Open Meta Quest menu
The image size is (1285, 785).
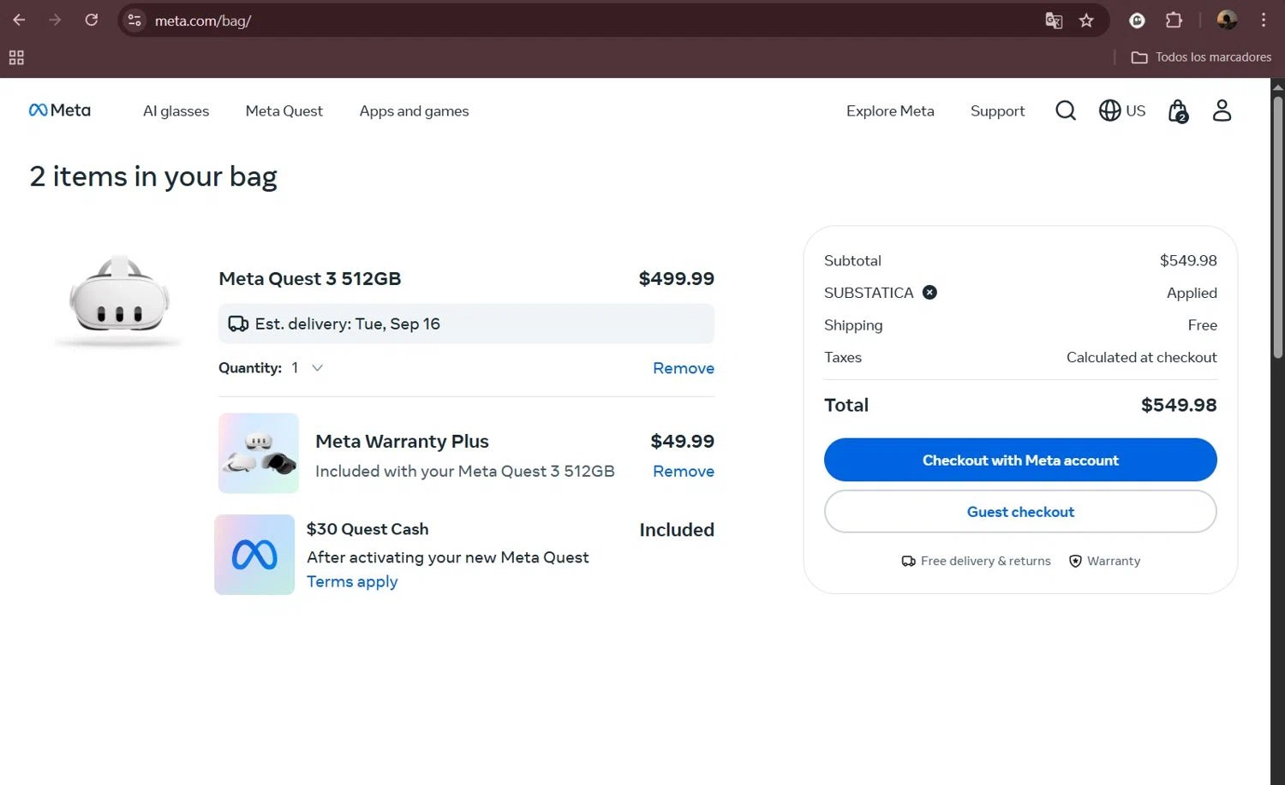coord(284,111)
